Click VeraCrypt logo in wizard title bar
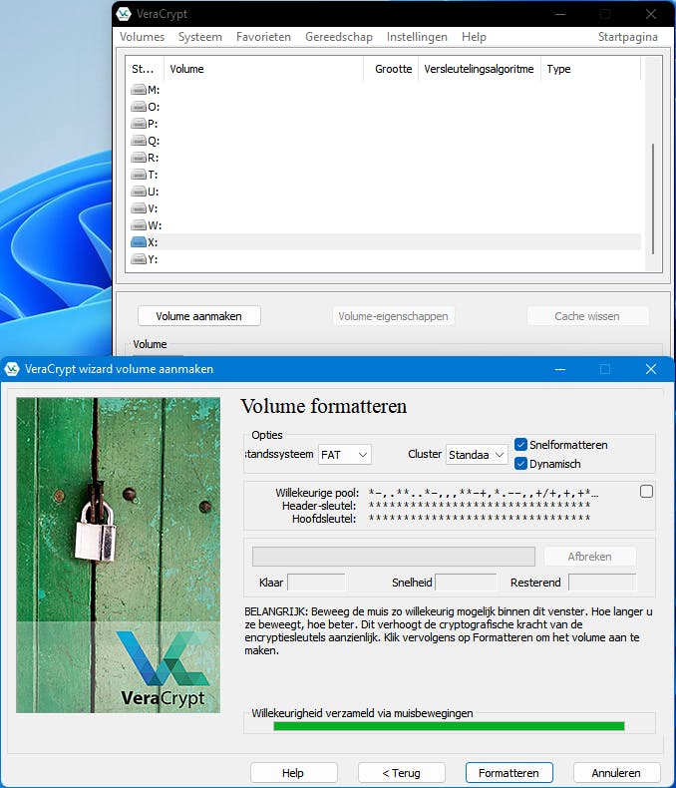This screenshot has width=676, height=788. pos(12,369)
